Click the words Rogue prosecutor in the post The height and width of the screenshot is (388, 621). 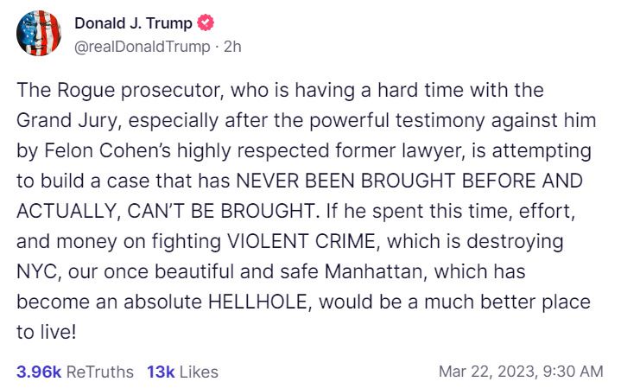(x=115, y=91)
